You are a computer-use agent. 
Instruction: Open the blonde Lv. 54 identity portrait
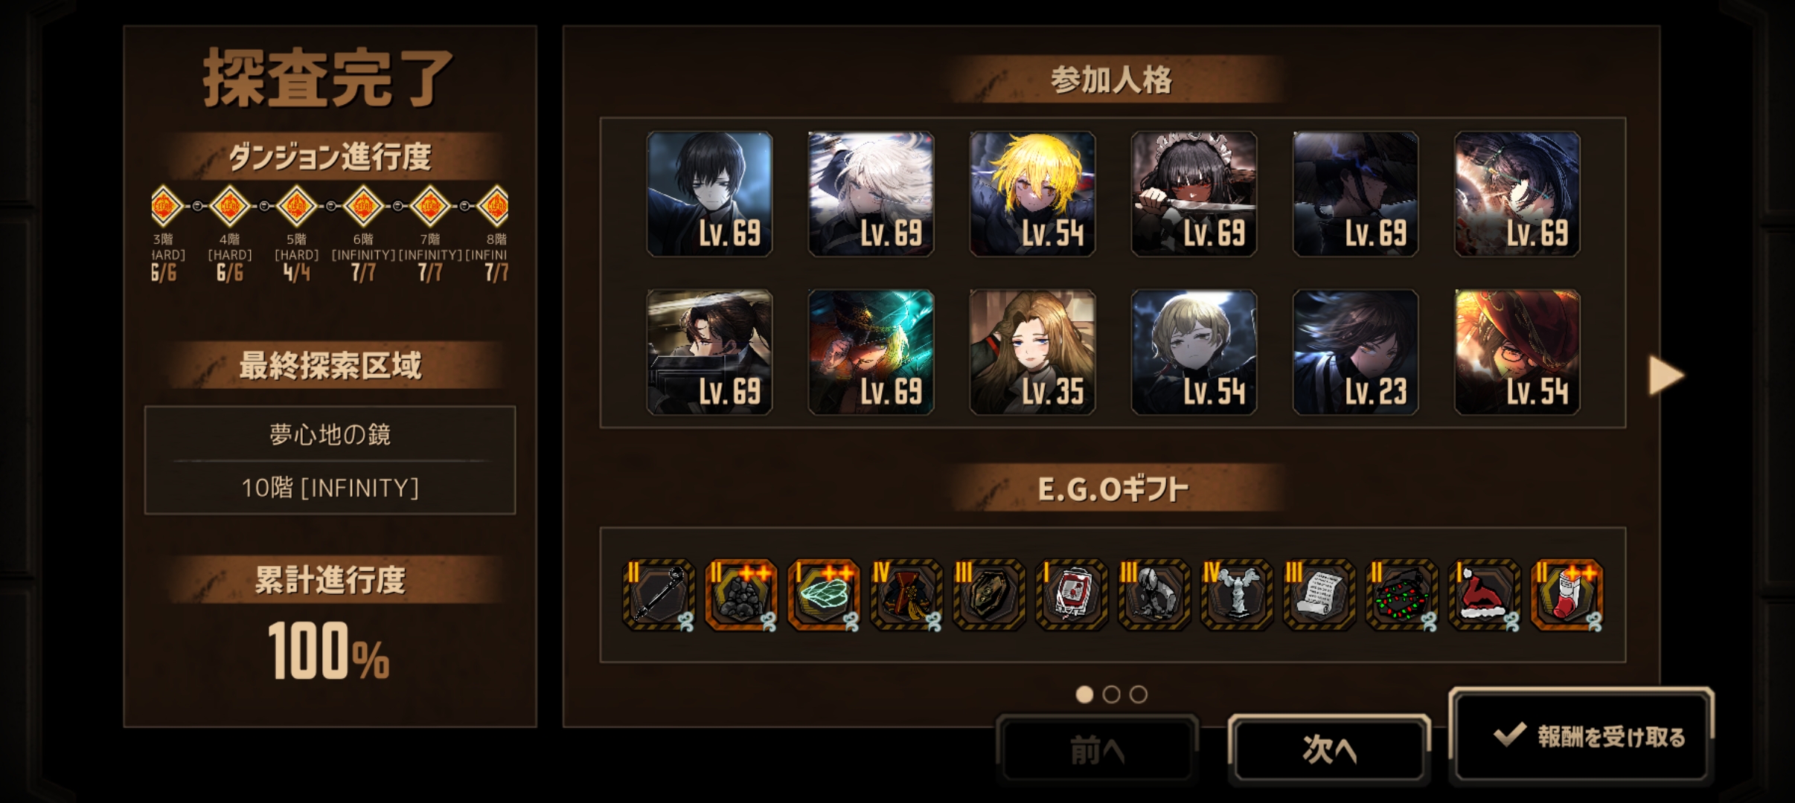point(1032,194)
